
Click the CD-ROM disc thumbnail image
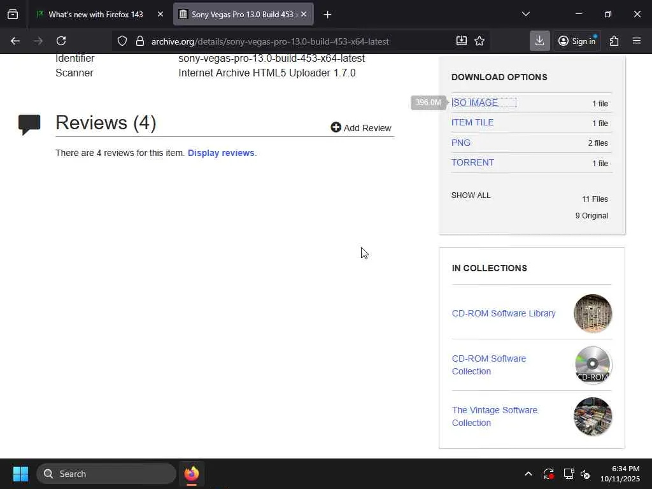pyautogui.click(x=593, y=365)
